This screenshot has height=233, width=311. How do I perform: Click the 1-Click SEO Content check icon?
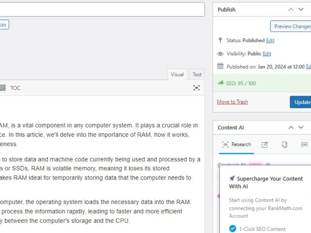[232, 228]
